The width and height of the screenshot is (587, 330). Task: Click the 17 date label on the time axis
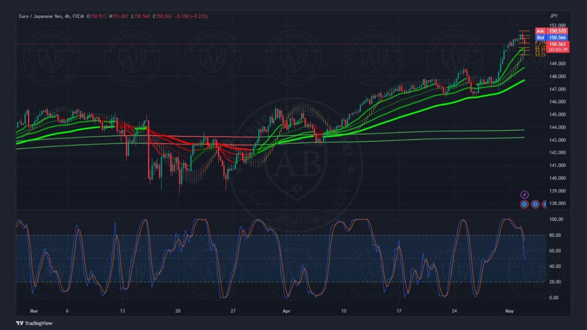pyautogui.click(x=399, y=311)
